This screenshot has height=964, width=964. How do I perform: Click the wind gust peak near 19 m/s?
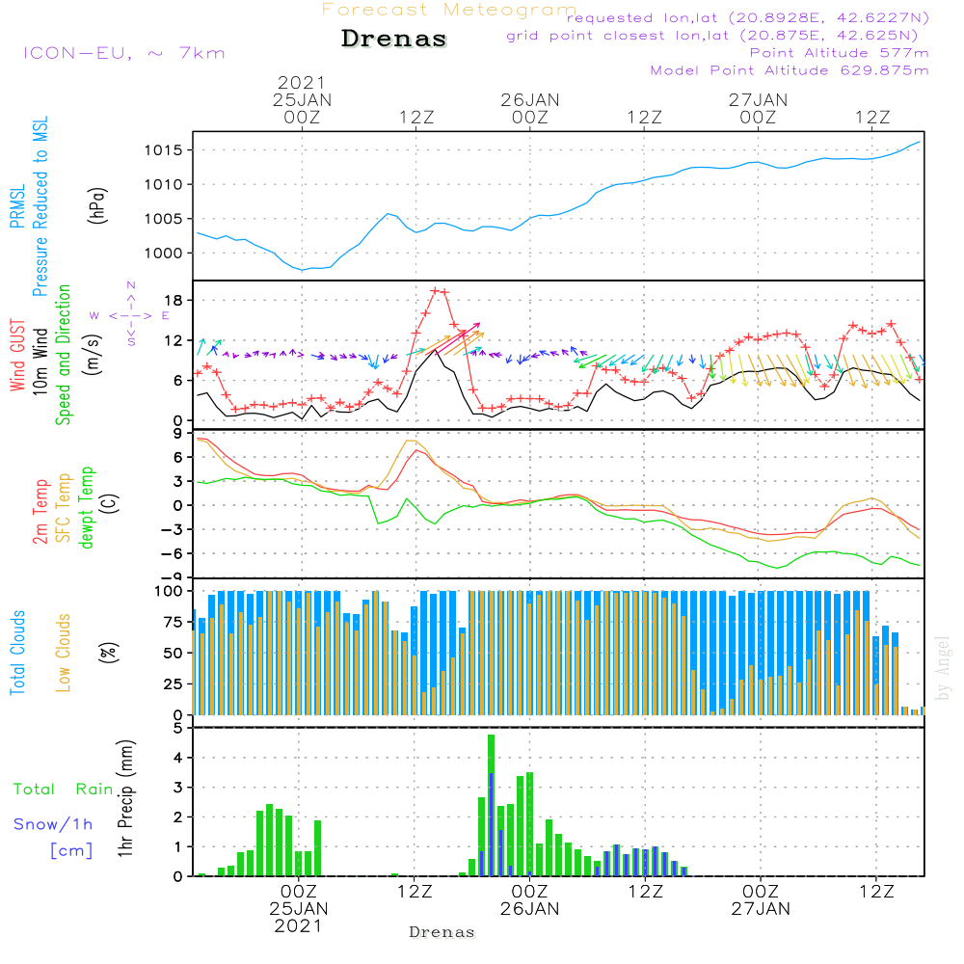pyautogui.click(x=436, y=291)
